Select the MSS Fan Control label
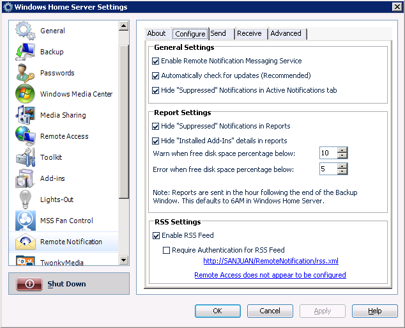 coord(66,221)
